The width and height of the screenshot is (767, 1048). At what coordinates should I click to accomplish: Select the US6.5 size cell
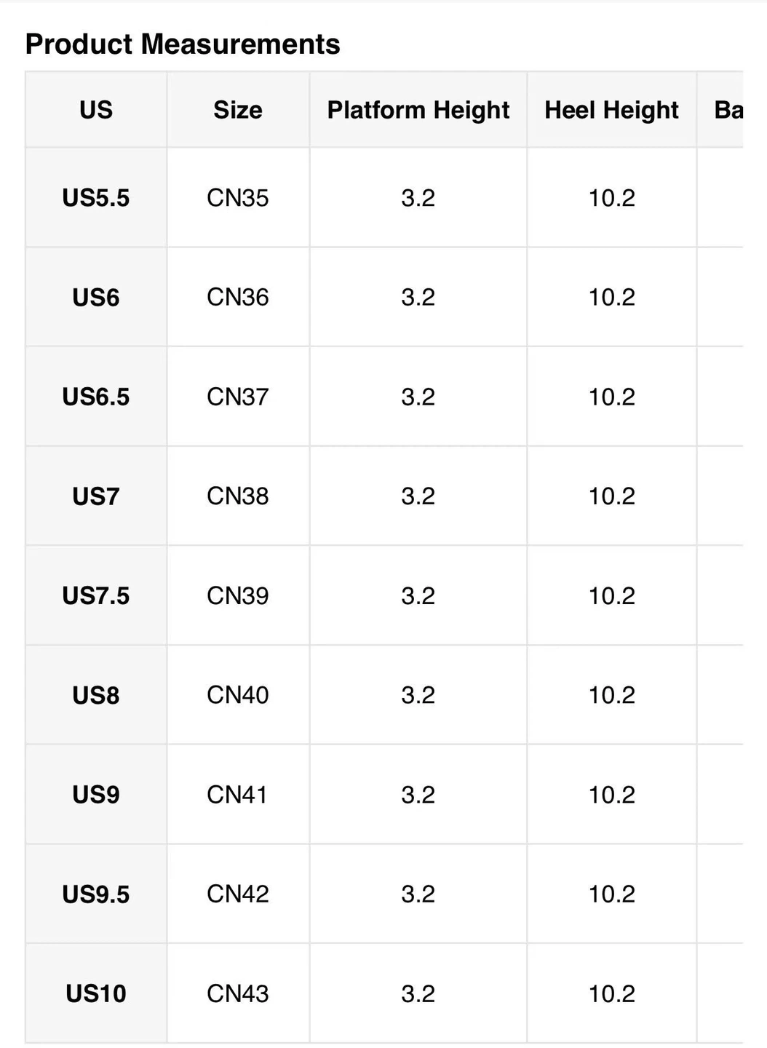[x=96, y=397]
